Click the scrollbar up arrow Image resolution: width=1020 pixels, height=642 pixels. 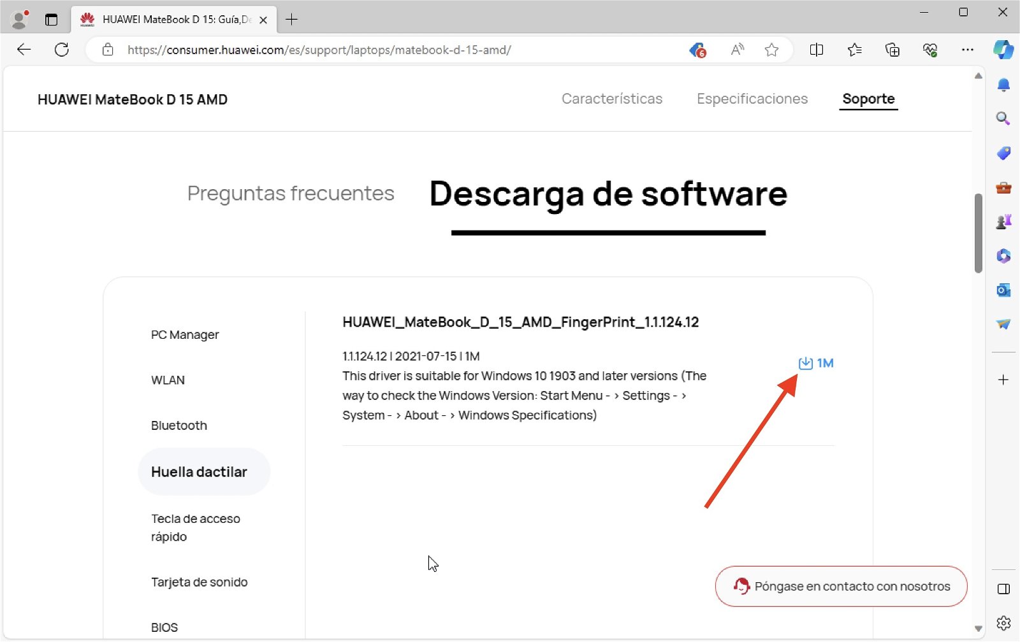[x=978, y=76]
